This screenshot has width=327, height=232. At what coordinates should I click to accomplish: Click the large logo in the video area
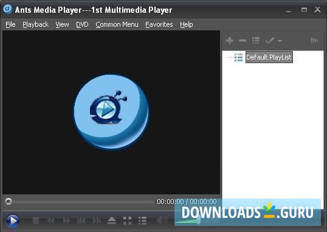[x=111, y=112]
